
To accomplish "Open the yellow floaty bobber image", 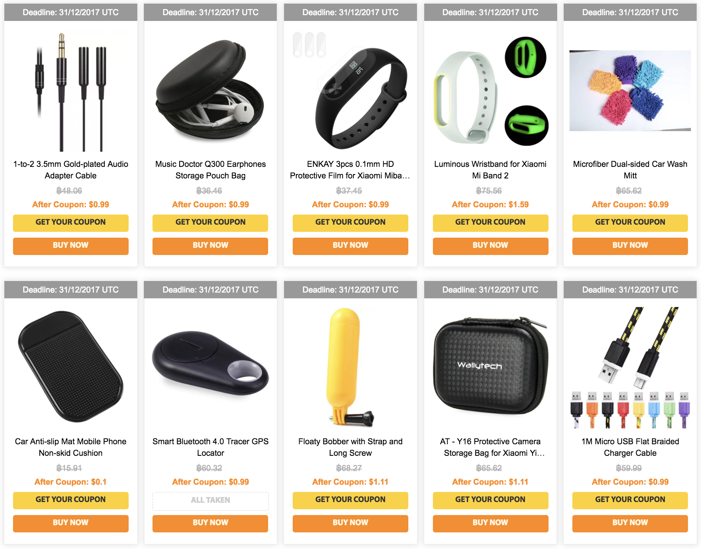I will pos(350,368).
